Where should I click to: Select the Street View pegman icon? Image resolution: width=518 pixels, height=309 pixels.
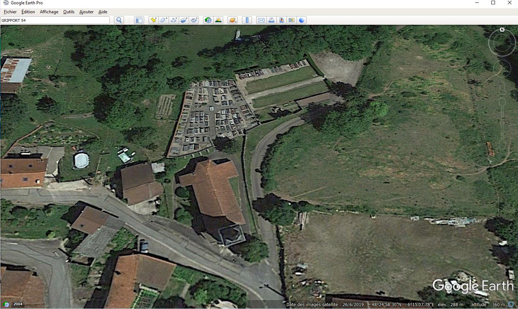[x=502, y=88]
